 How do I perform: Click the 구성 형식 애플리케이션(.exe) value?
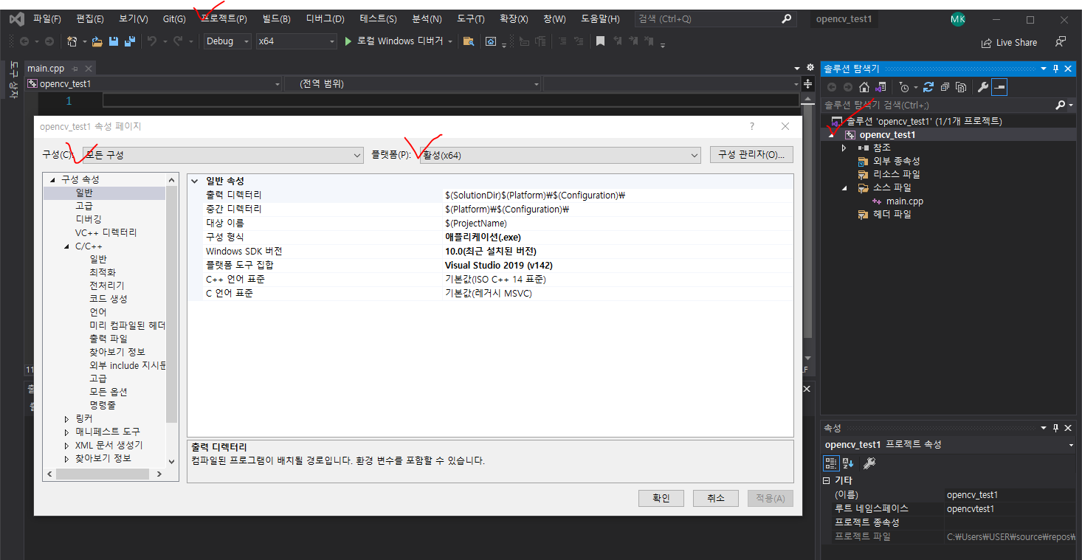point(617,238)
